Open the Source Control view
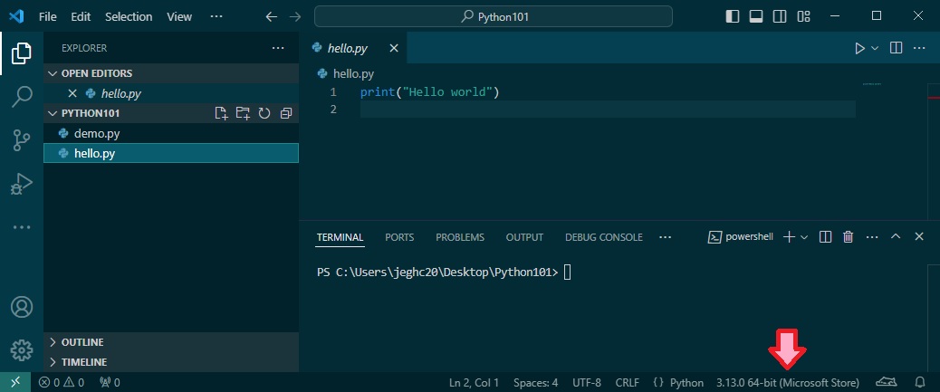Viewport: 940px width, 392px height. point(22,140)
